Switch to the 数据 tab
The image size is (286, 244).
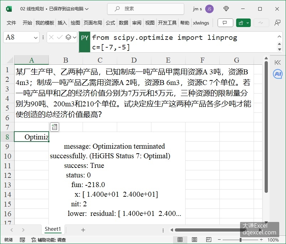pos(124,23)
